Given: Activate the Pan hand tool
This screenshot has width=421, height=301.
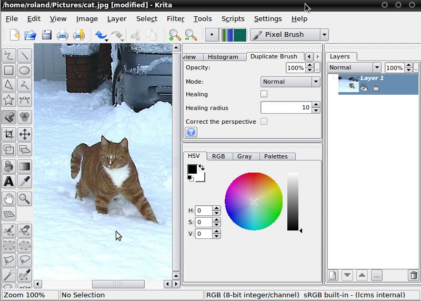Looking at the screenshot, I should pos(9,198).
